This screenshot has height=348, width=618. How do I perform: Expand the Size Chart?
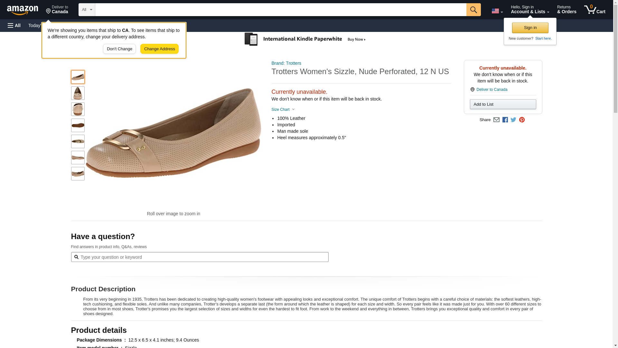tap(283, 110)
